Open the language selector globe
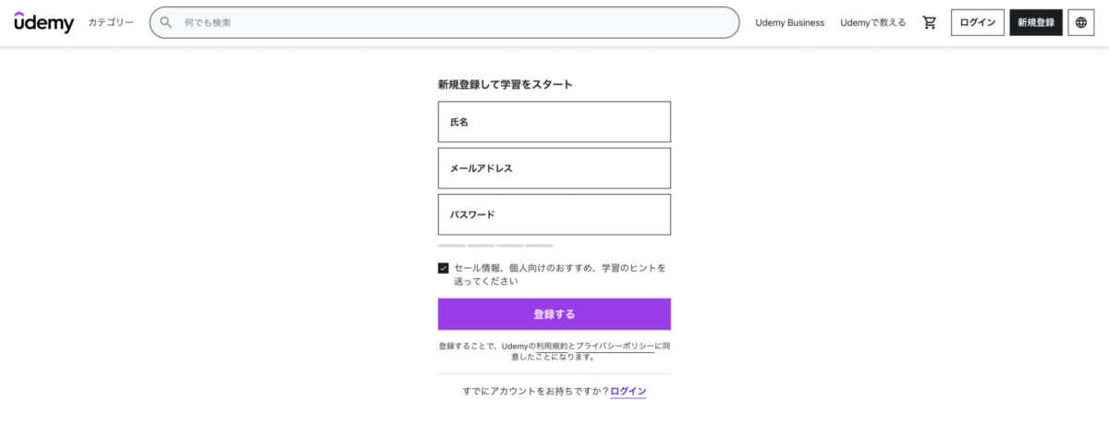 coord(1081,22)
